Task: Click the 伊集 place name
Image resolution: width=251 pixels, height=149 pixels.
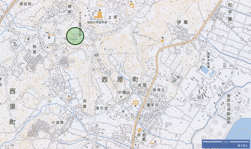Action: 182,22
